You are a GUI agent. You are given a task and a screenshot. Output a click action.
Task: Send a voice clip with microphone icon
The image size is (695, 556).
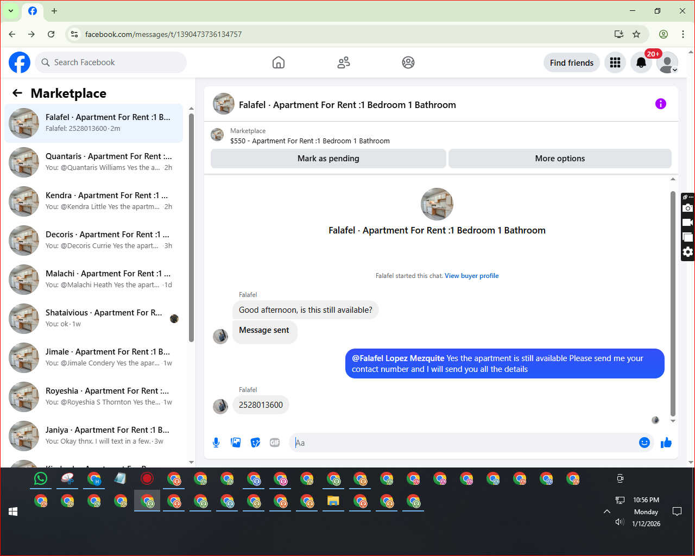[x=216, y=443]
